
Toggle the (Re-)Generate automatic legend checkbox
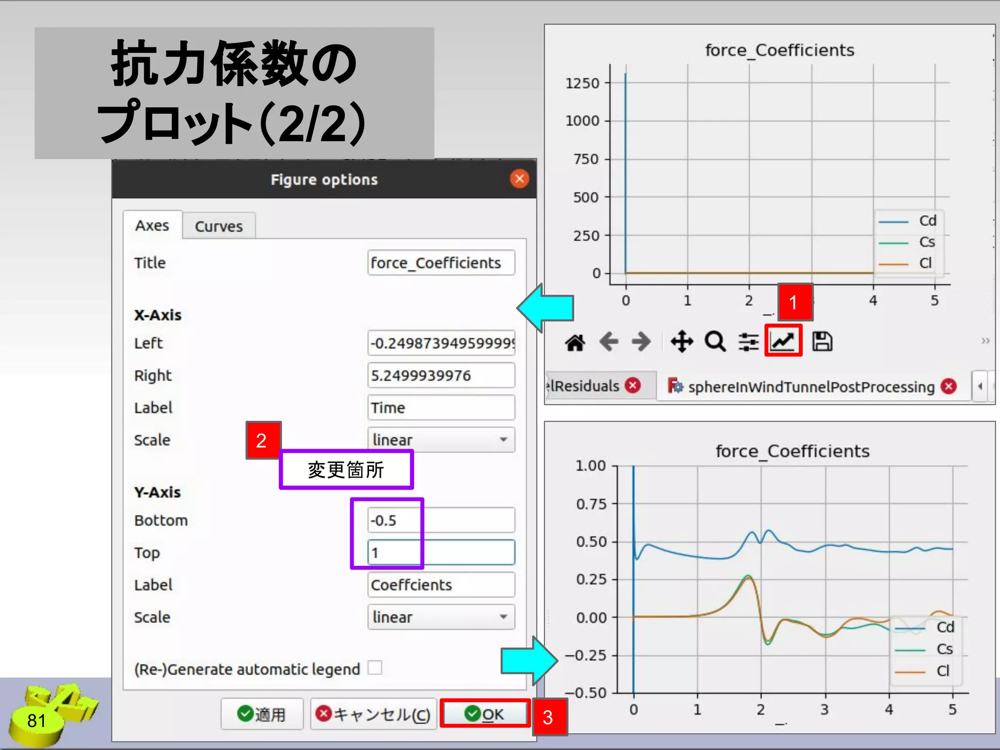(x=375, y=667)
